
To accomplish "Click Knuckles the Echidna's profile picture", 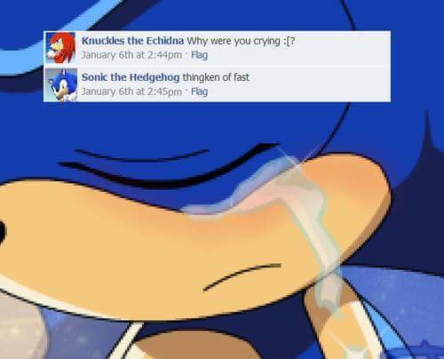I will tap(60, 48).
